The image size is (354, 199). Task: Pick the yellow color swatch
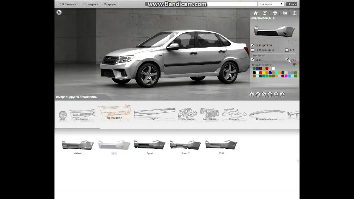pyautogui.click(x=264, y=73)
